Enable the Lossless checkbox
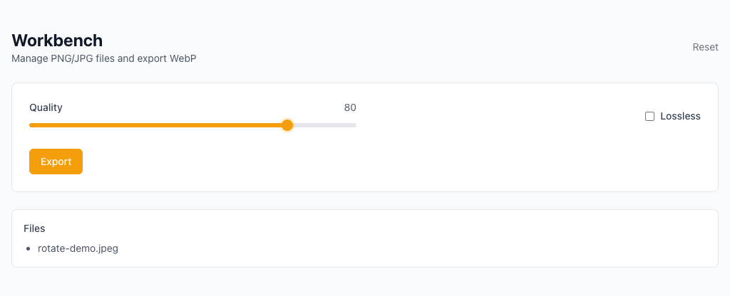Image resolution: width=730 pixels, height=296 pixels. pos(649,116)
